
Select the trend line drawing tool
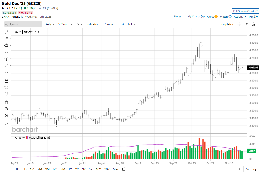6,32
